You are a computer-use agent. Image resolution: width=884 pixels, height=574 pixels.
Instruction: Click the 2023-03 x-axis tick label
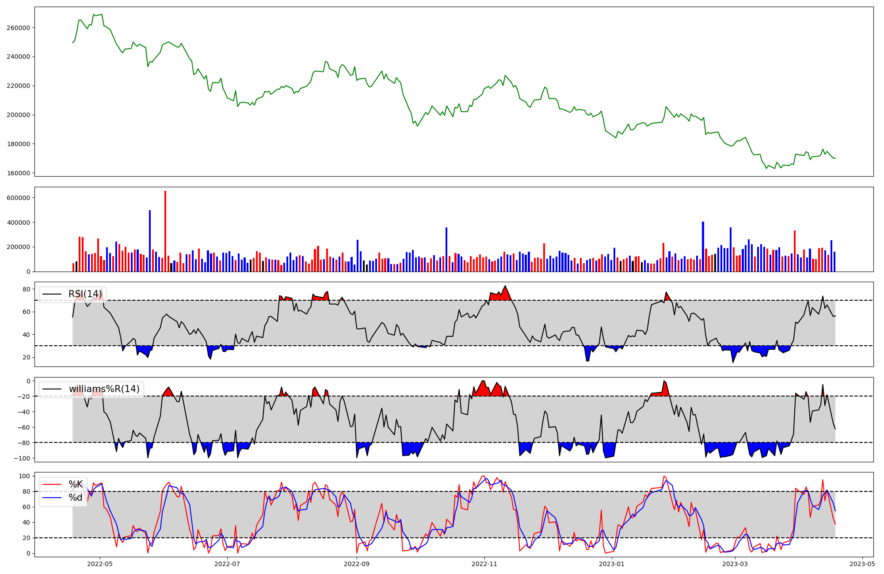(735, 564)
